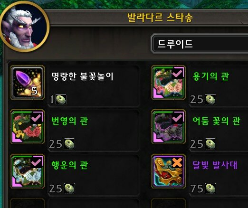The height and width of the screenshot is (208, 248).
Task: Click the orange X mark on 달빛 발사대
Action: (177, 162)
